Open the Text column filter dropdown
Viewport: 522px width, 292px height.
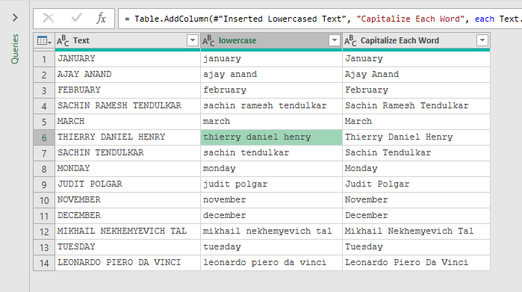point(193,40)
